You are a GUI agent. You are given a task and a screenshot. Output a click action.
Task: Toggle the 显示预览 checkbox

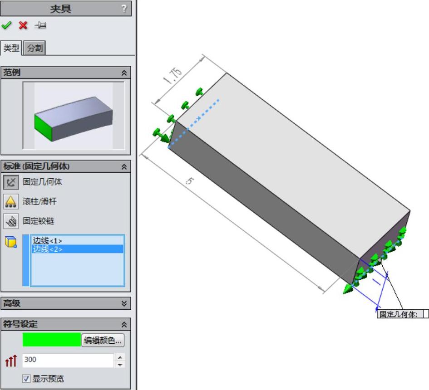[26, 379]
